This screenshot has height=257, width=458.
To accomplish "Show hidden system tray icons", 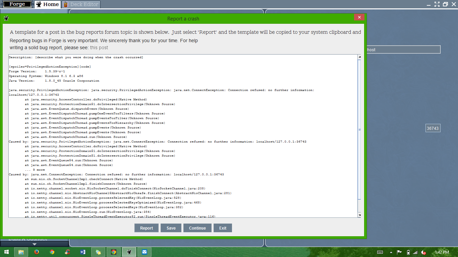I will click(391, 252).
